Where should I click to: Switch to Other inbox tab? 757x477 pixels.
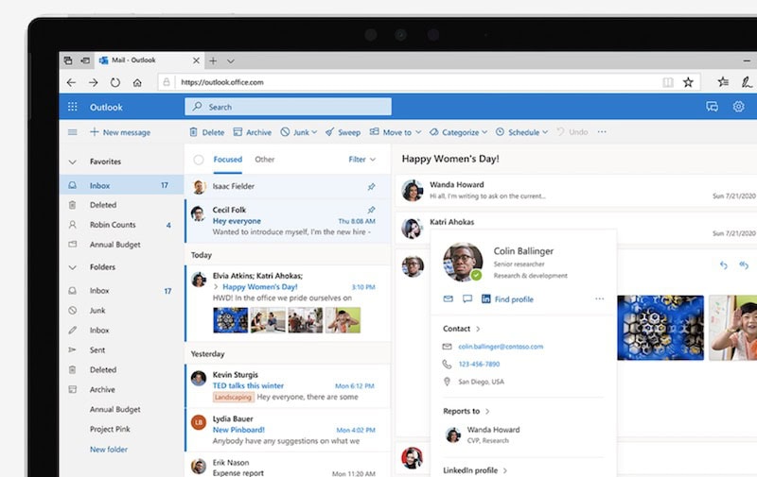pos(265,160)
